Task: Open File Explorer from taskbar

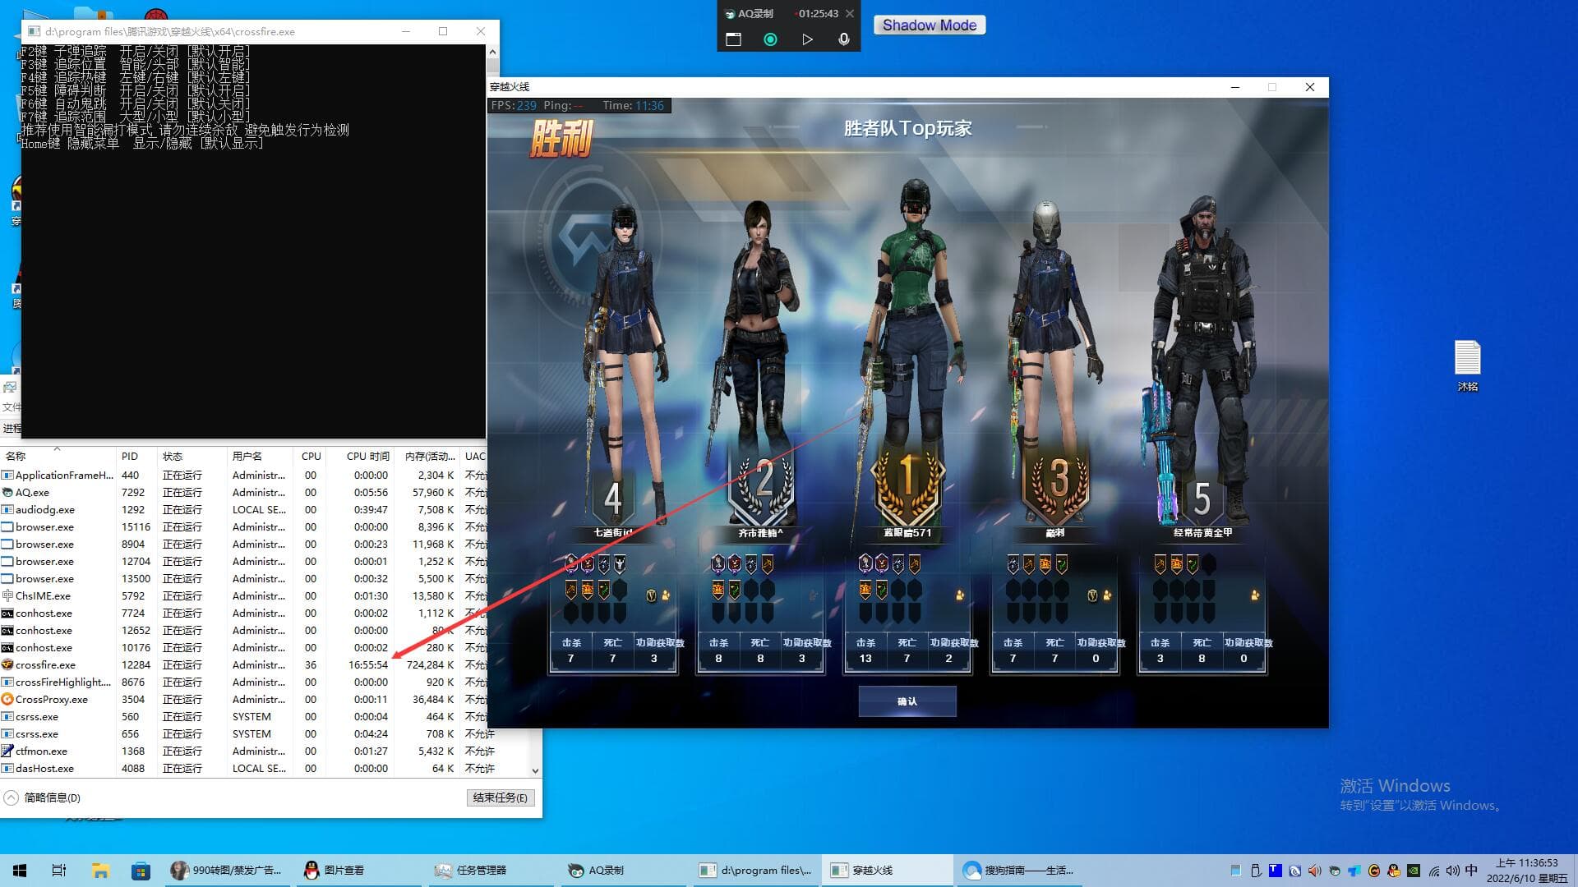Action: click(x=100, y=871)
